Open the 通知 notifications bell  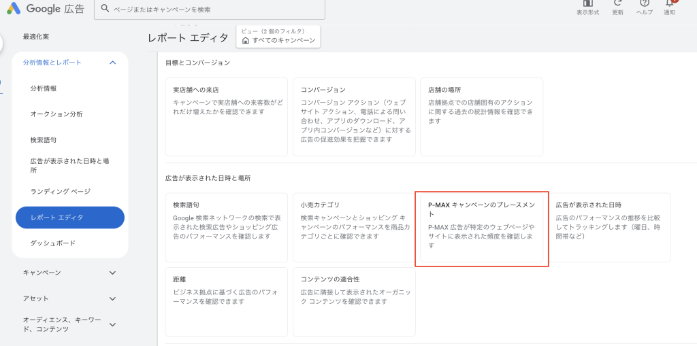coord(670,4)
